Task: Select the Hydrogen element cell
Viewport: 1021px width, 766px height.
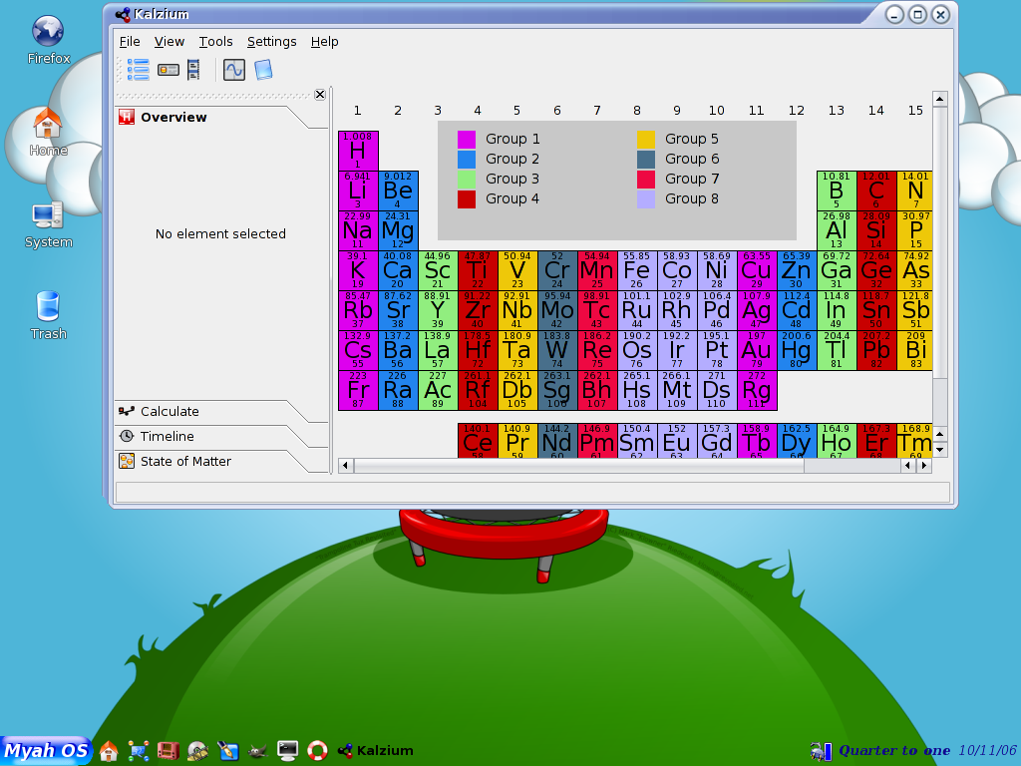Action: coord(358,151)
